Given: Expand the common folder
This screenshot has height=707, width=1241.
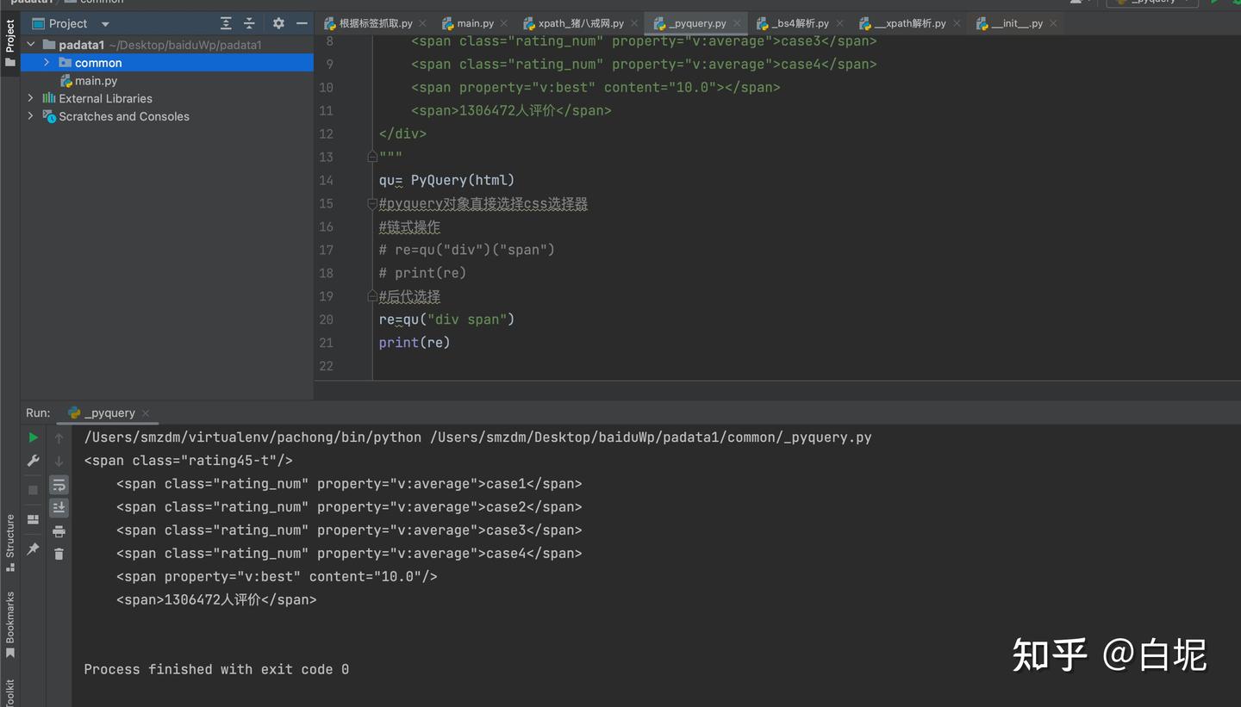Looking at the screenshot, I should (47, 62).
